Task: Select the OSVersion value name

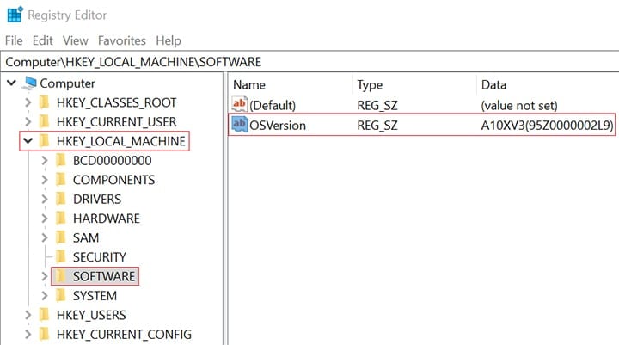Action: (x=278, y=126)
